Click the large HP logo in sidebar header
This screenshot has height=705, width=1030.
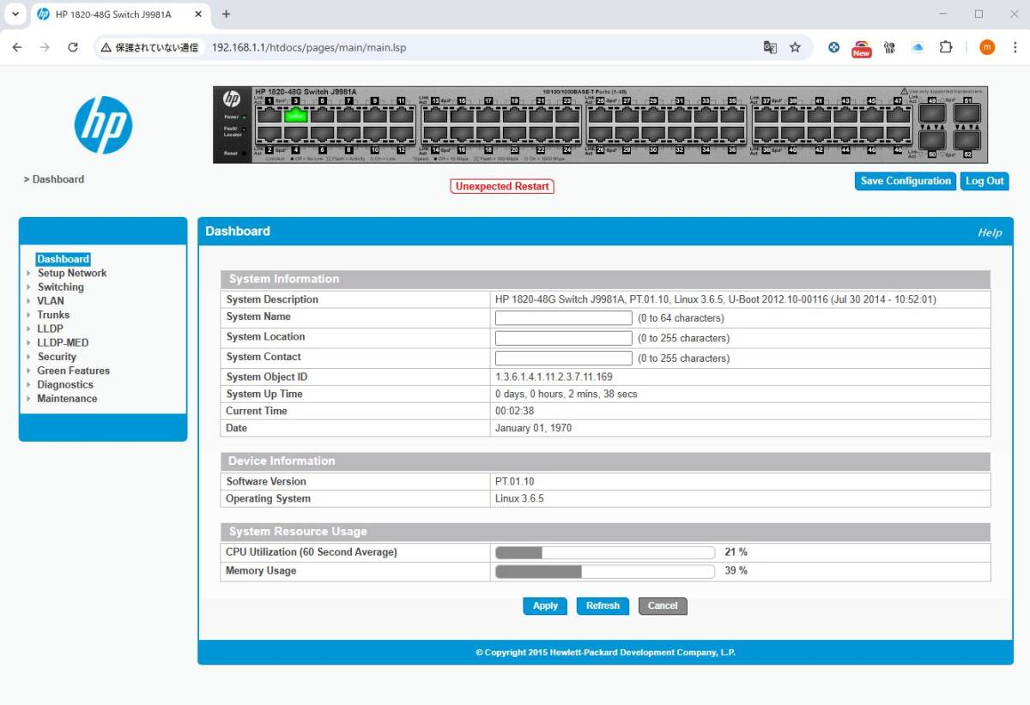point(103,125)
